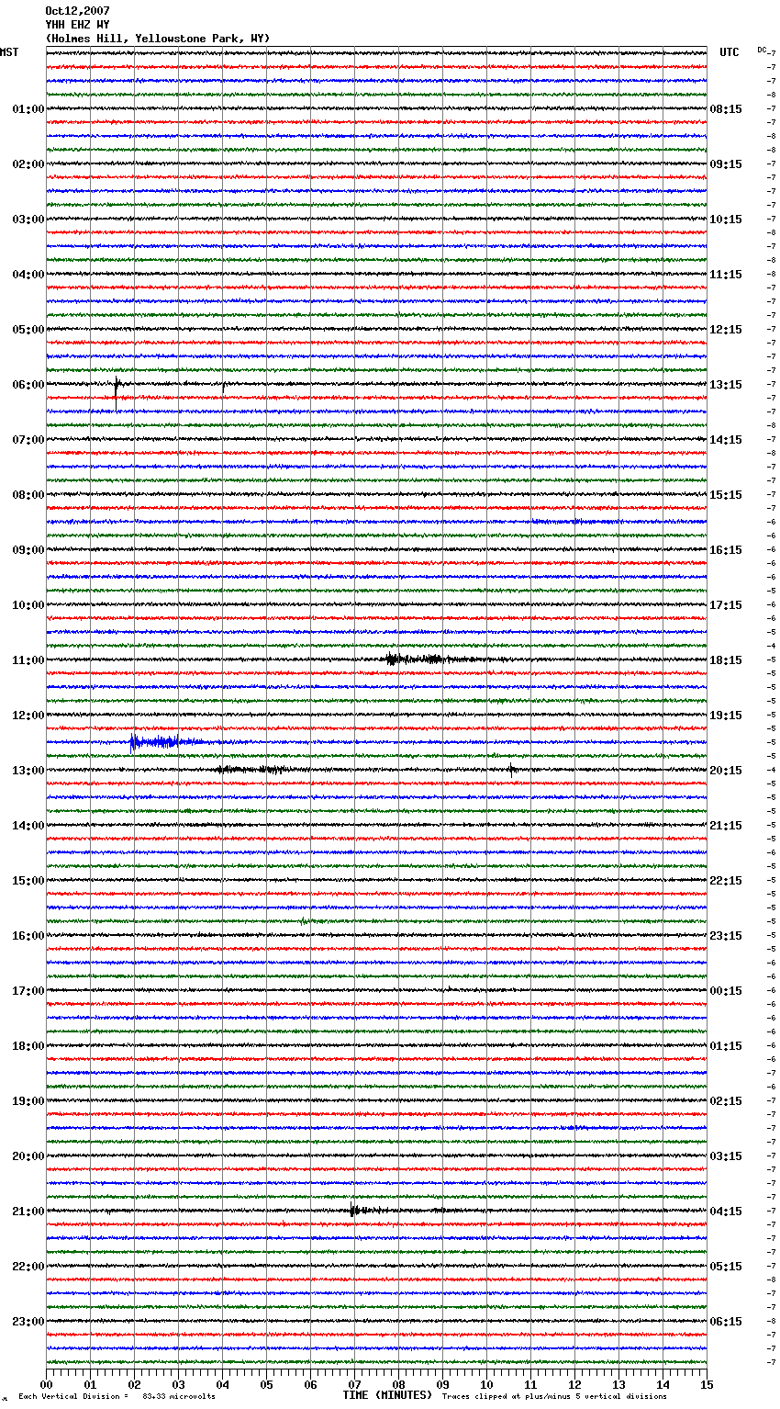Viewport: 780px width, 1409px height.
Task: Click the 15:15 UTC time label
Action: click(726, 495)
